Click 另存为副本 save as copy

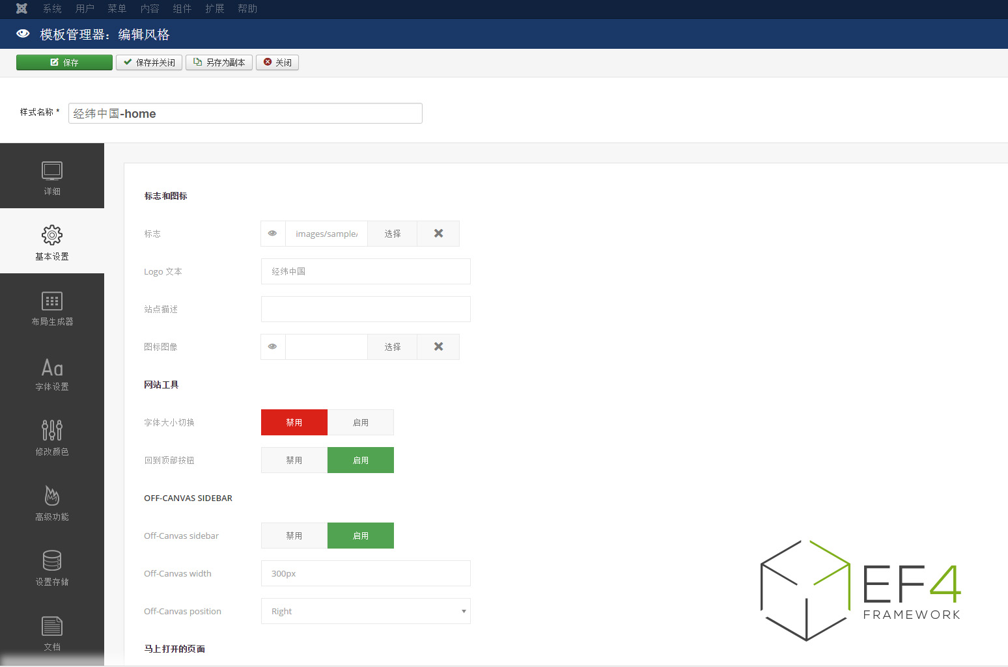coord(219,62)
